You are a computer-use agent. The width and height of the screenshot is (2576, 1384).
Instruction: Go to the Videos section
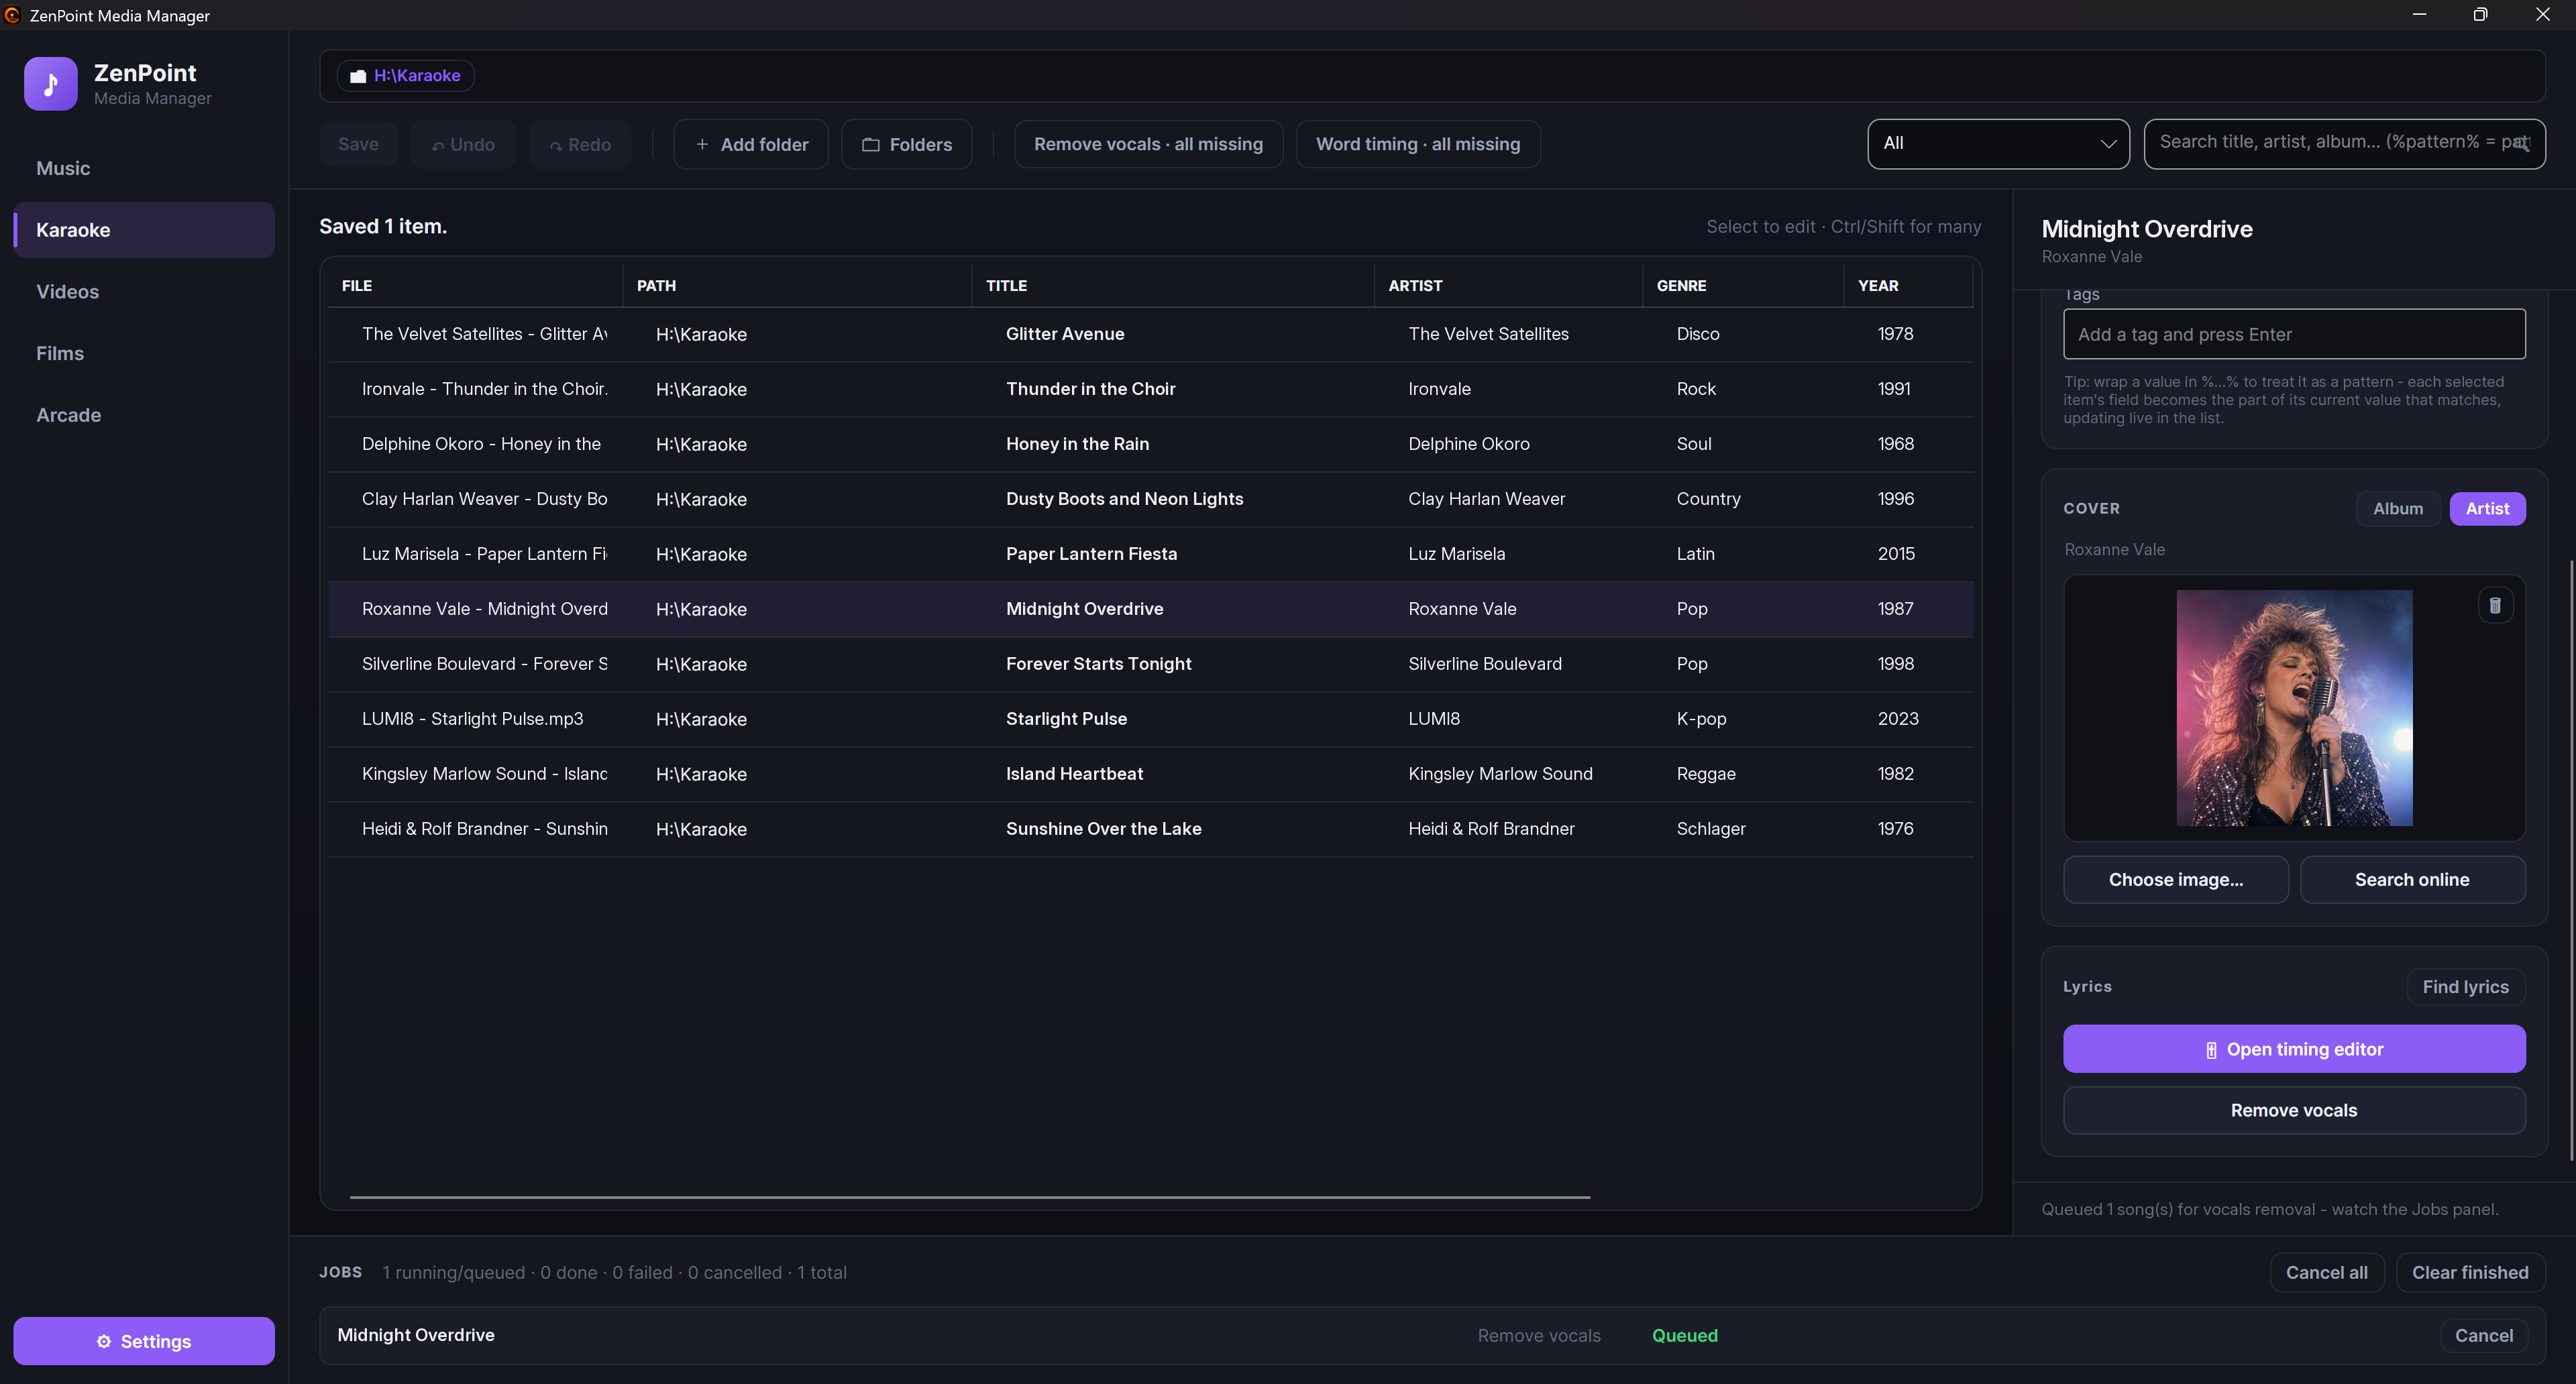click(144, 292)
